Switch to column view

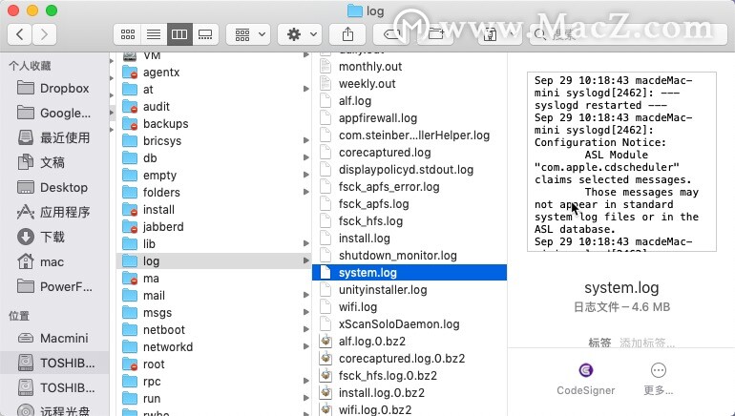click(x=179, y=34)
